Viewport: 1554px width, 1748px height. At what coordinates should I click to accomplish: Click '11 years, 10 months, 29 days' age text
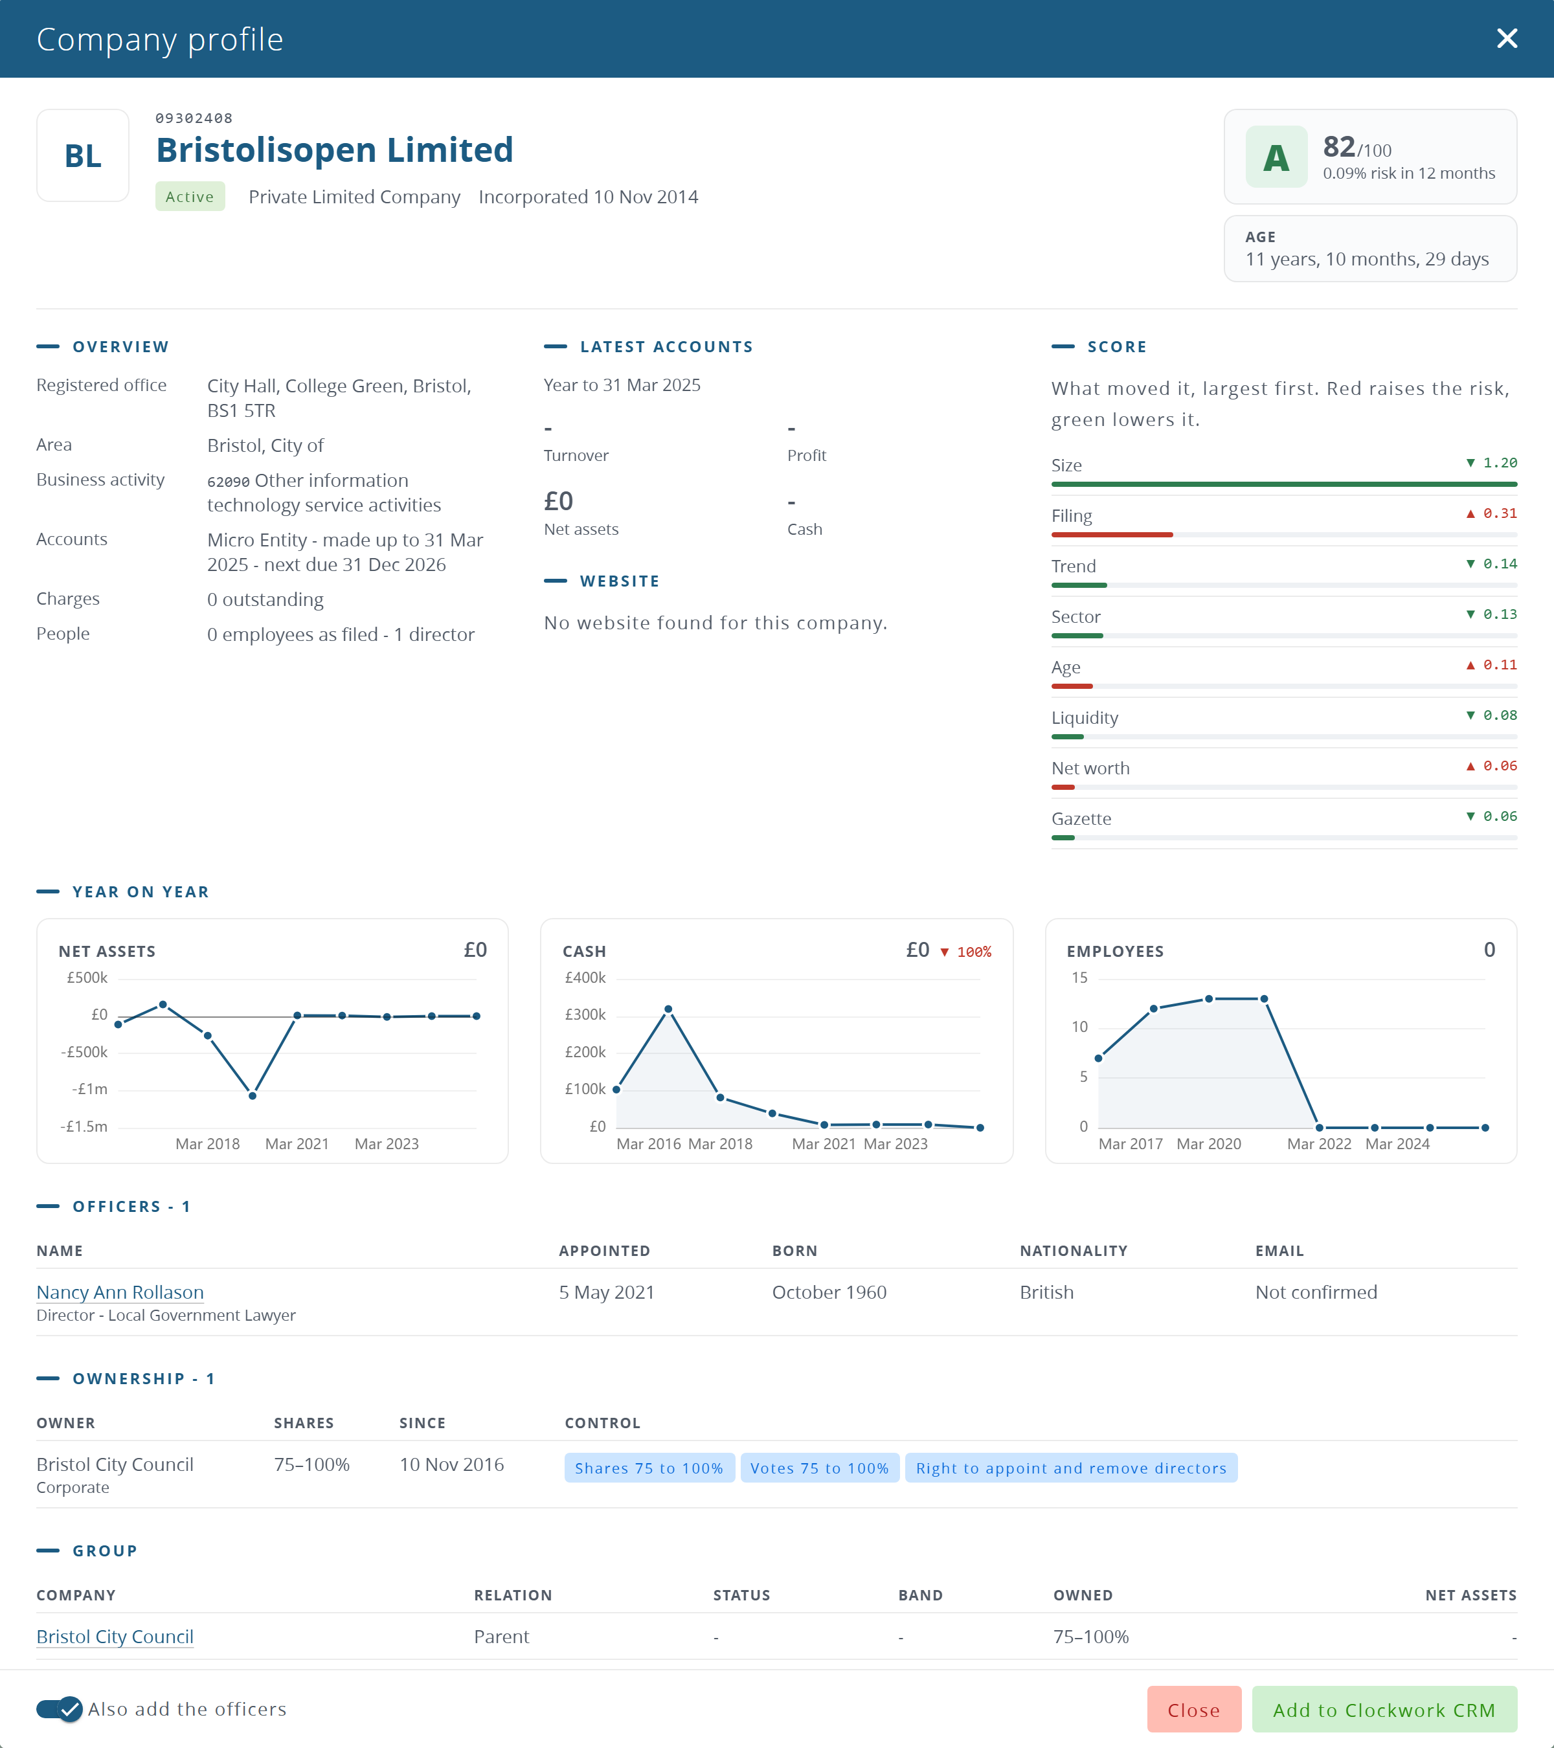tap(1367, 259)
